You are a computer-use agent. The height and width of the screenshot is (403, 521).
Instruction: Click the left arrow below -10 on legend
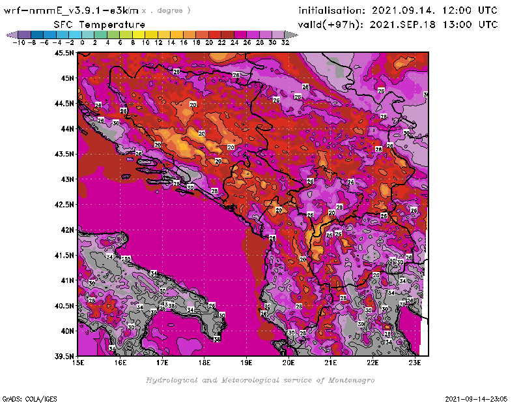(x=12, y=35)
